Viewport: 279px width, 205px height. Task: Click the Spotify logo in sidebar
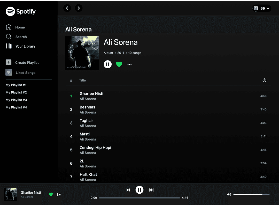(x=21, y=11)
